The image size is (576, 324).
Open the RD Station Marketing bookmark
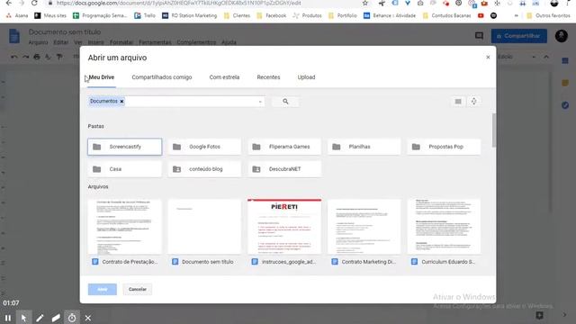(x=190, y=16)
